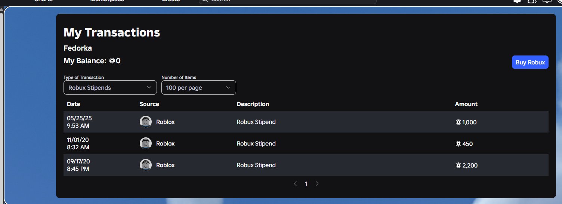This screenshot has height=204, width=562.
Task: Click the 1,000 amount value
Action: point(469,122)
